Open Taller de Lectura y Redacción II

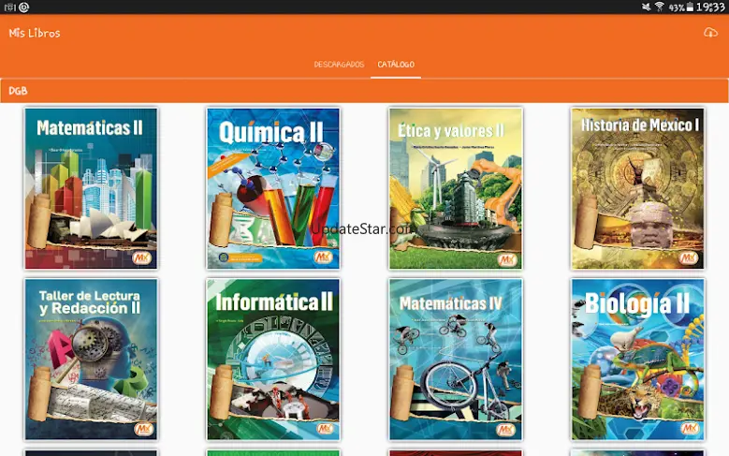tap(91, 360)
